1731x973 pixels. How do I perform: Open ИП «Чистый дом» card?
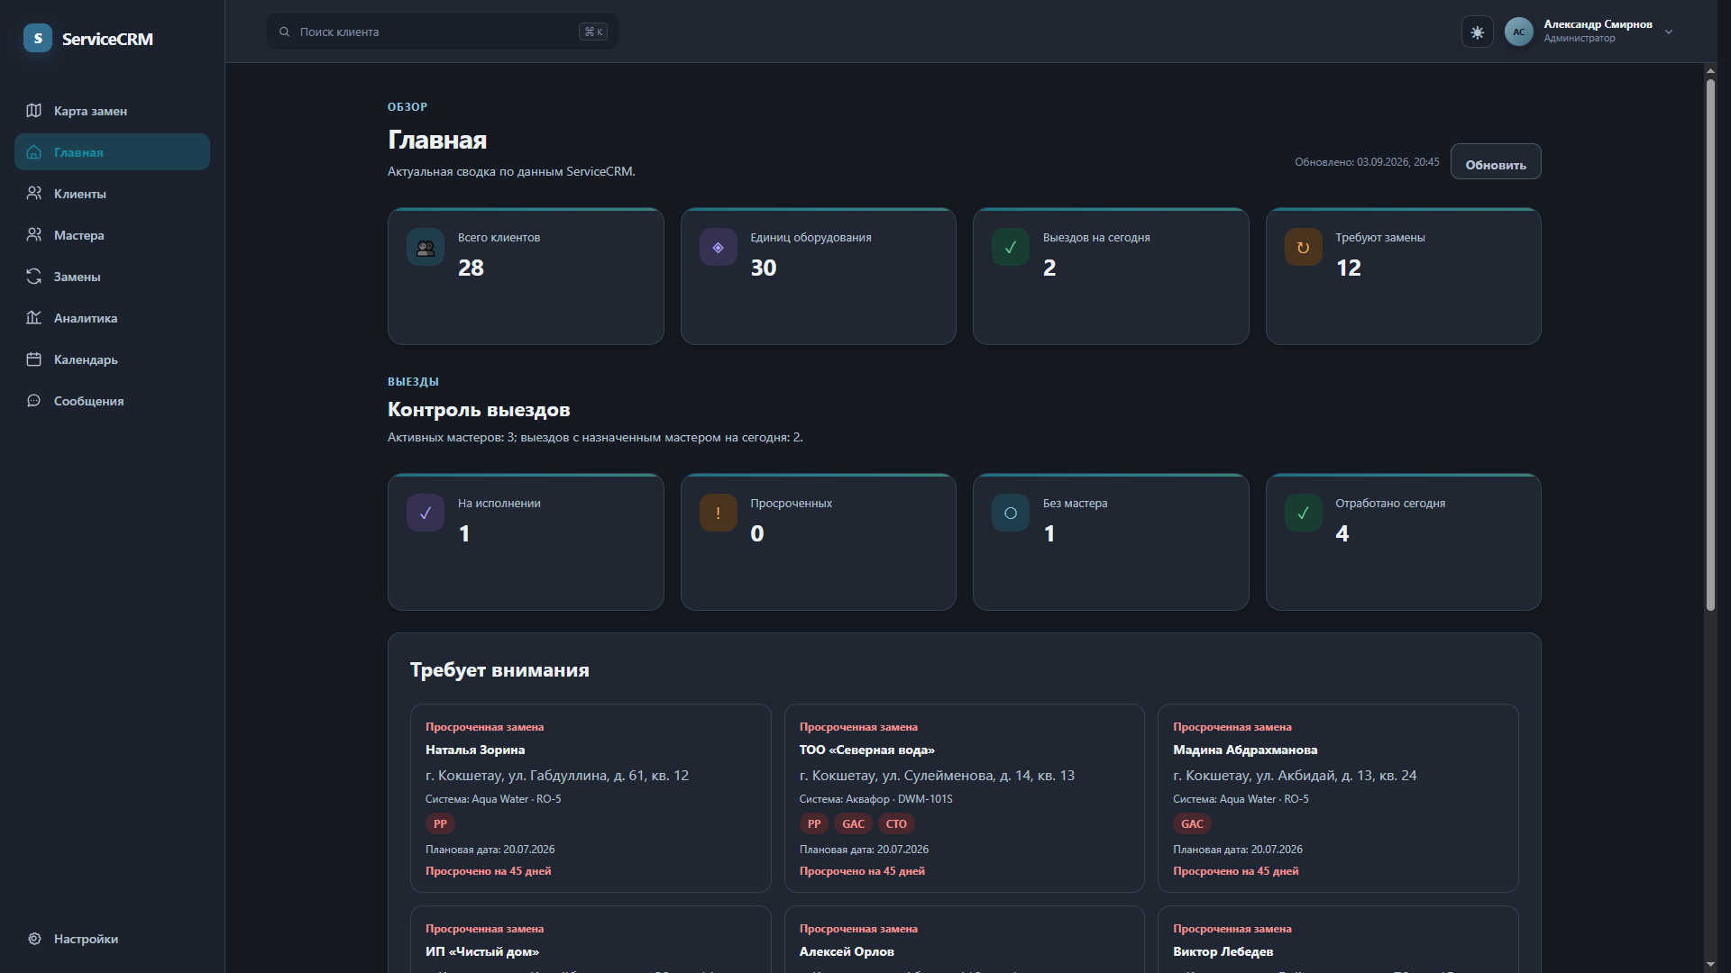click(591, 939)
